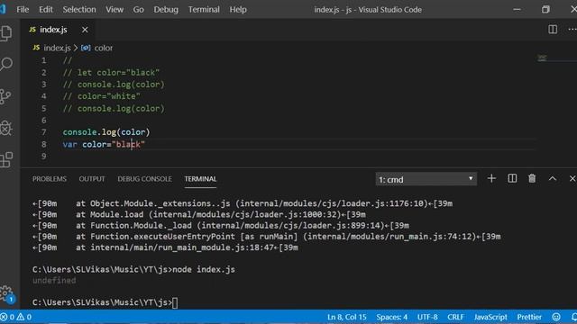The image size is (577, 324).
Task: Click line number 8 in the gutter
Action: point(44,144)
